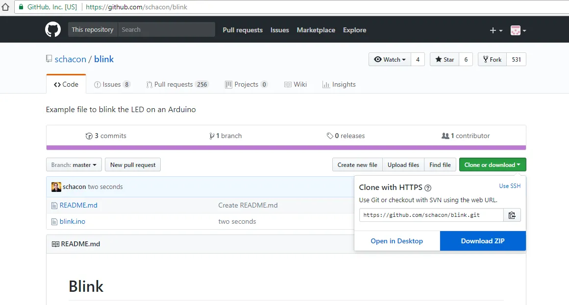Click the green padlock security icon
Image resolution: width=569 pixels, height=305 pixels.
point(21,7)
